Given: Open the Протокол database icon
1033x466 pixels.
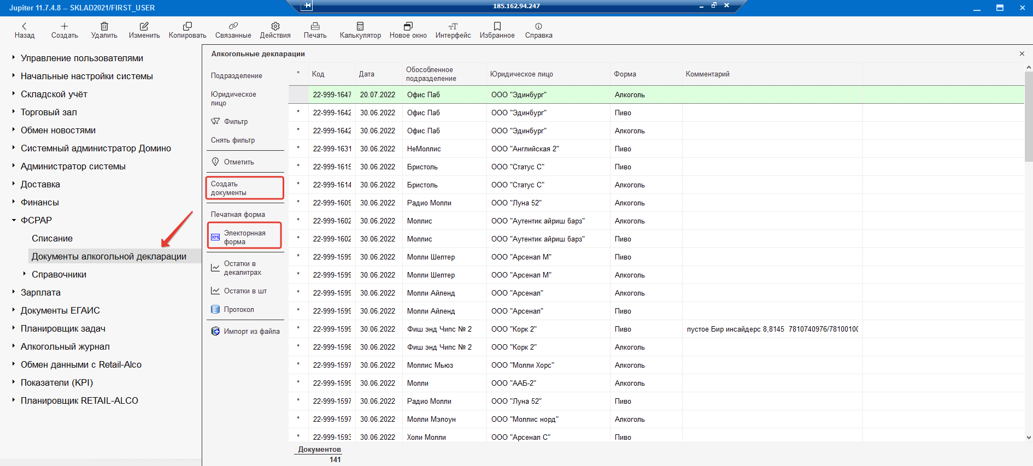Looking at the screenshot, I should [215, 309].
